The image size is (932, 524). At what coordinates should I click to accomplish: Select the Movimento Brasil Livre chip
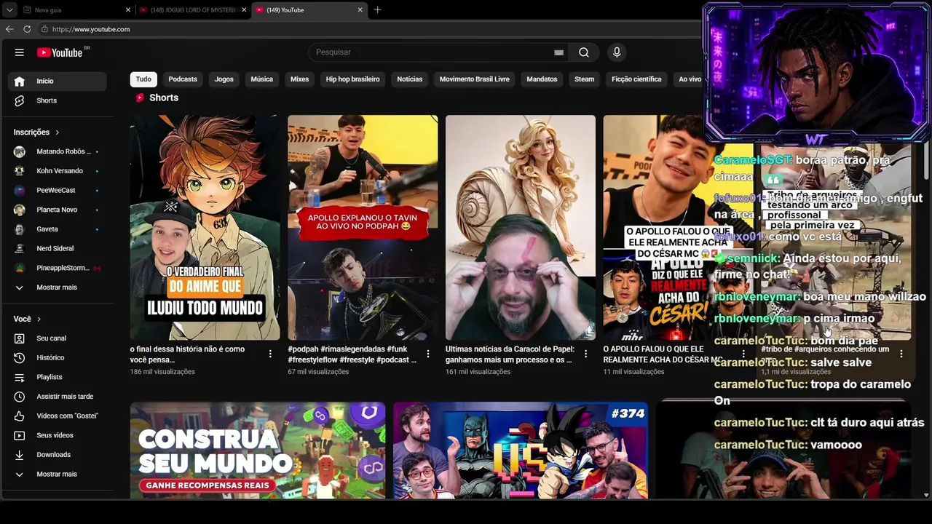pos(475,79)
